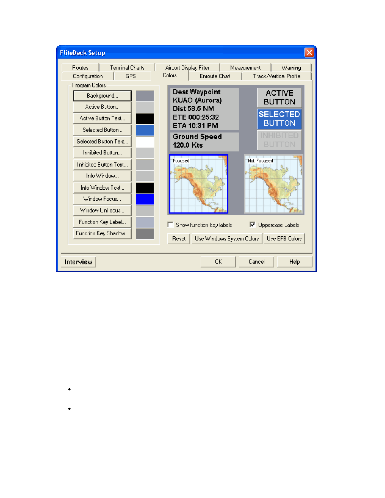The height and width of the screenshot is (498, 385).
Task: Open the Terminal Charts tab
Action: coord(127,68)
